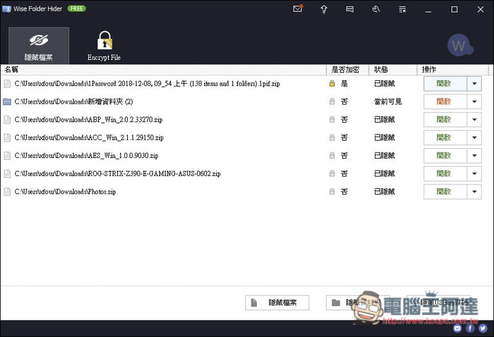
Task: Click the grey lock icon on AES_Win row
Action: click(x=332, y=156)
